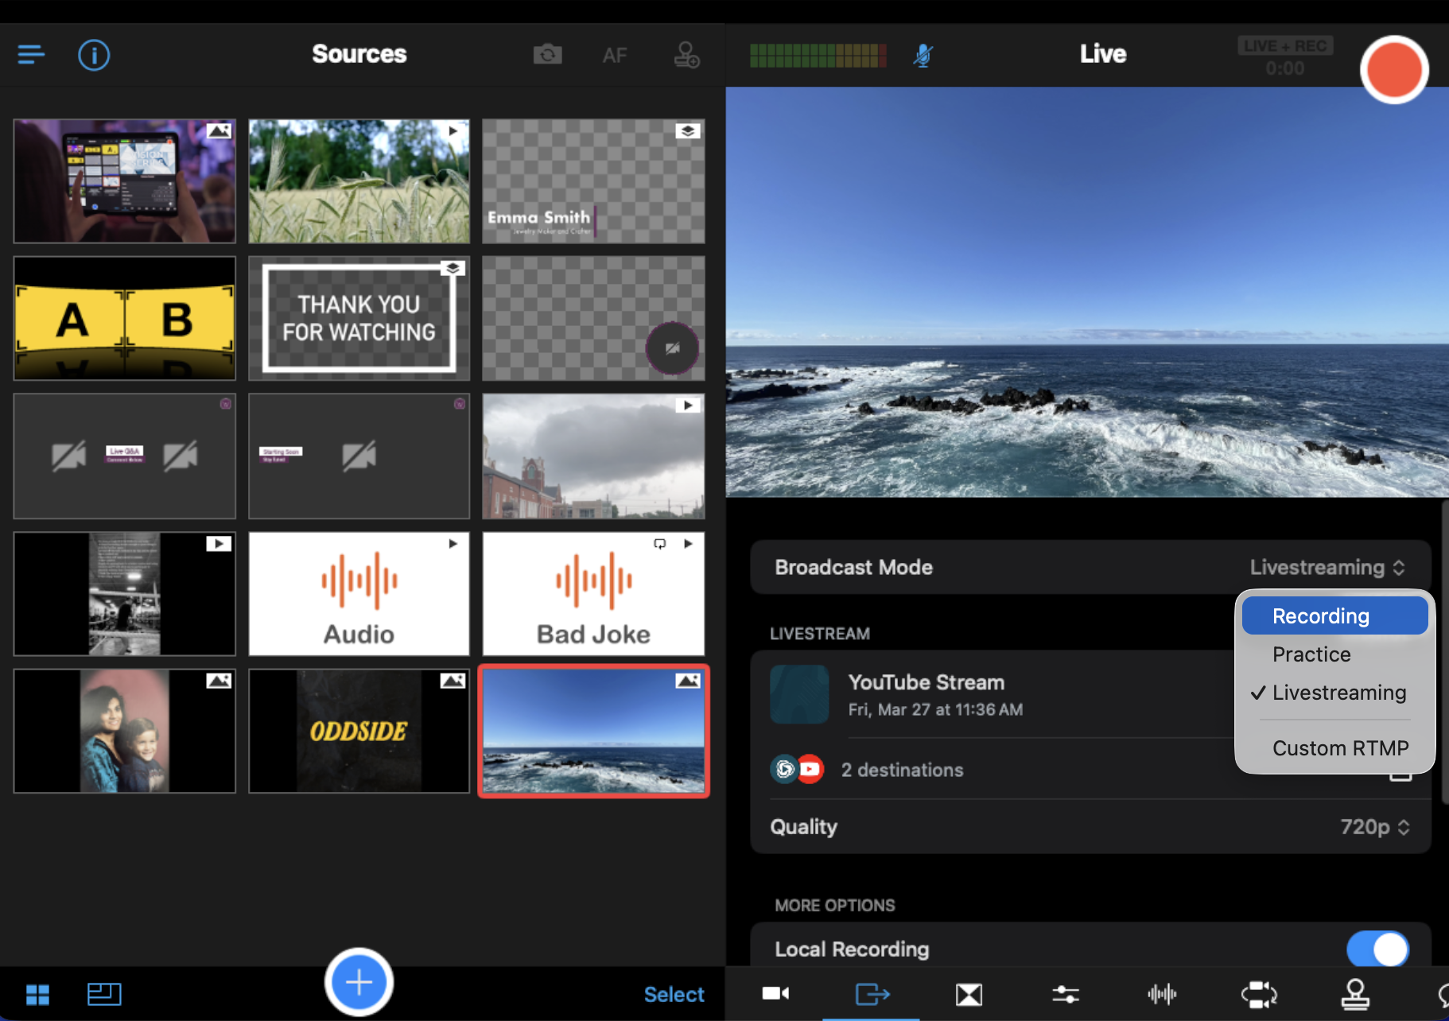
Task: Open the Broadcast Mode dropdown
Action: pyautogui.click(x=1090, y=567)
